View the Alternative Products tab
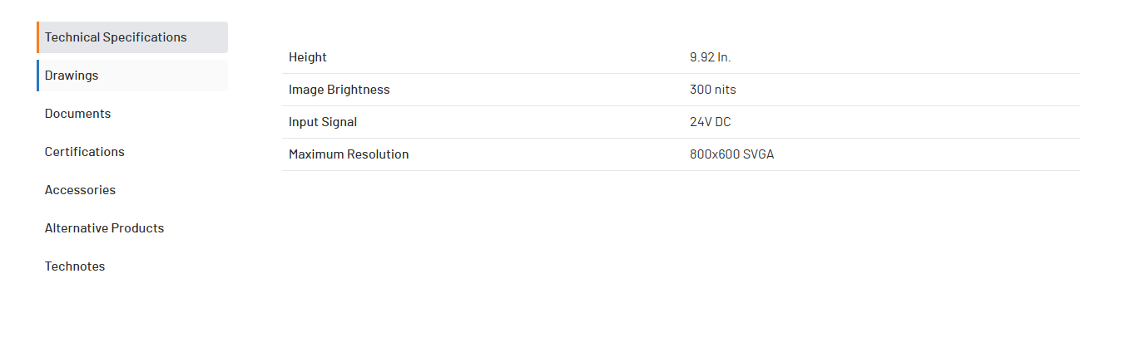This screenshot has width=1130, height=342. click(x=104, y=228)
